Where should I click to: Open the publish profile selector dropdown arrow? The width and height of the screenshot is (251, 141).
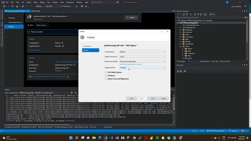pyautogui.click(x=68, y=16)
